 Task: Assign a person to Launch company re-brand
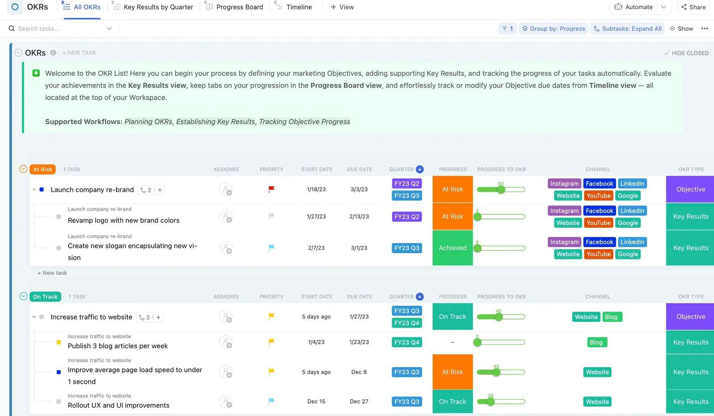click(226, 190)
